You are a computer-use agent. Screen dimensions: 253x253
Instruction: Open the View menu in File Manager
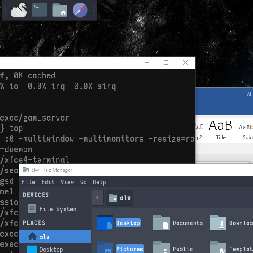[x=67, y=182]
